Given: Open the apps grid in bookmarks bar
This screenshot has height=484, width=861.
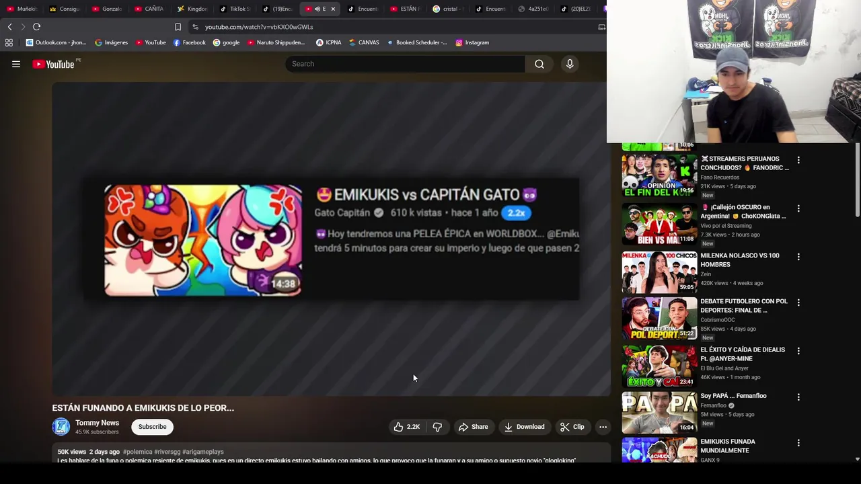Looking at the screenshot, I should [x=9, y=42].
